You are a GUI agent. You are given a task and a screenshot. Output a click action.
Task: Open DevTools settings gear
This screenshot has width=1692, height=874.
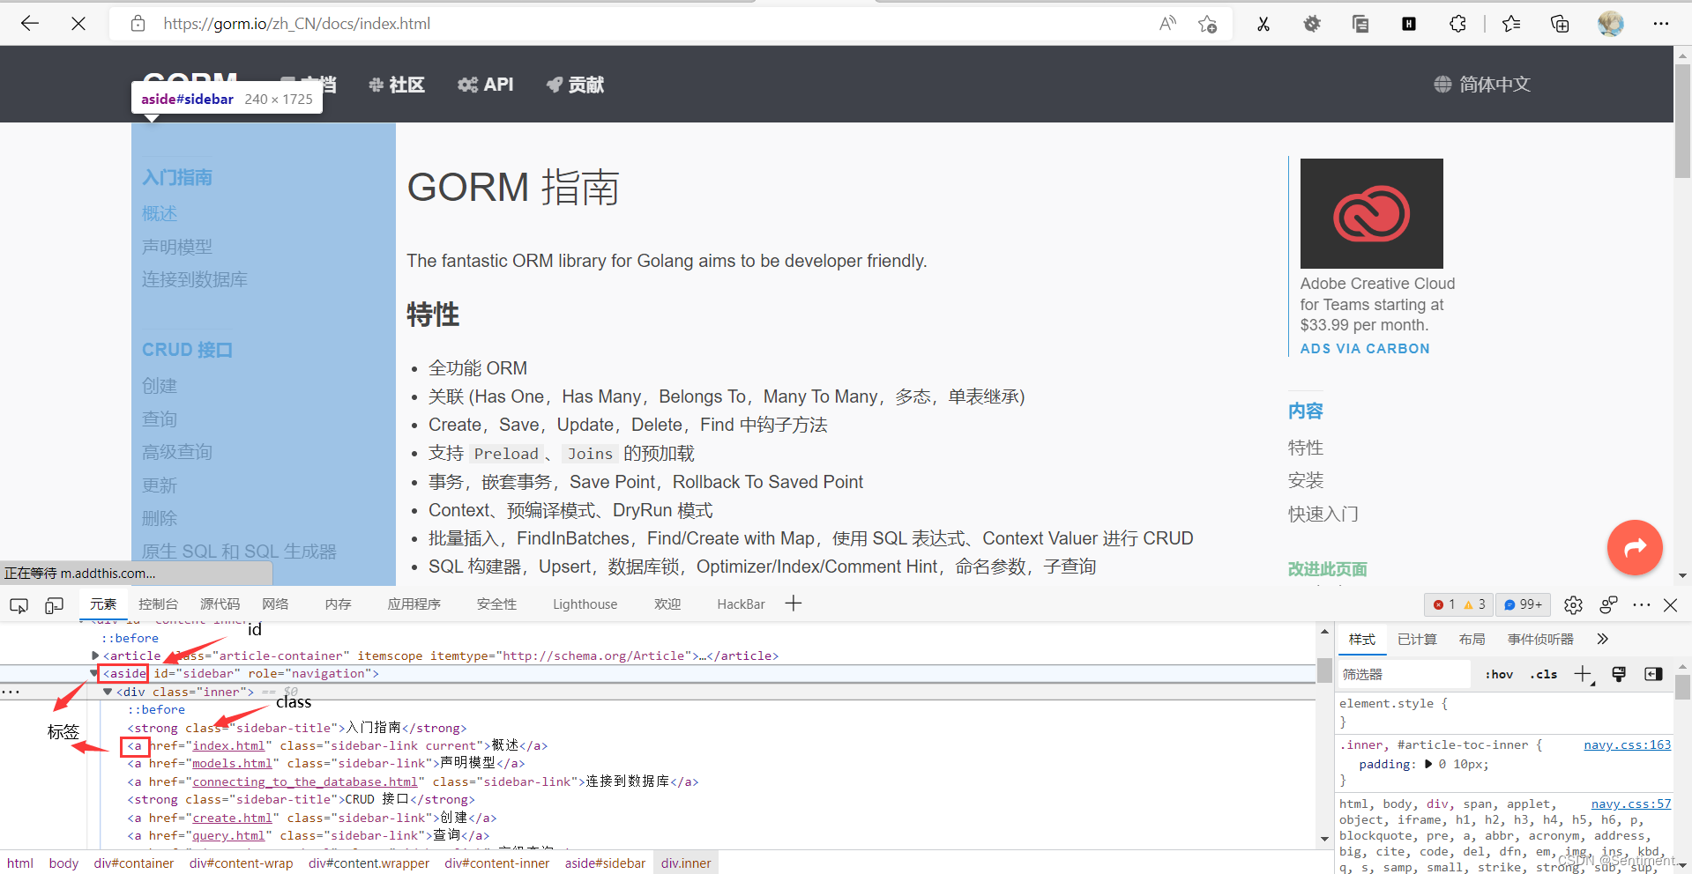click(1574, 604)
